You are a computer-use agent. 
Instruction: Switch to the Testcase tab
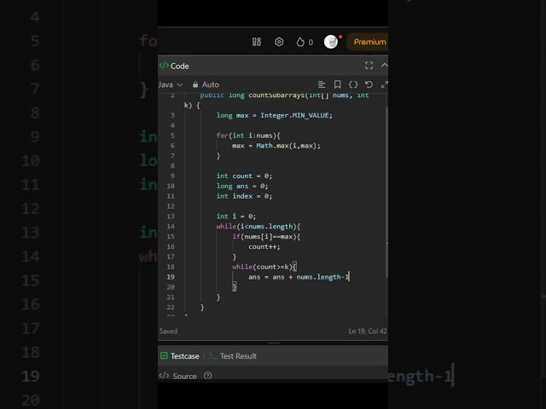180,356
